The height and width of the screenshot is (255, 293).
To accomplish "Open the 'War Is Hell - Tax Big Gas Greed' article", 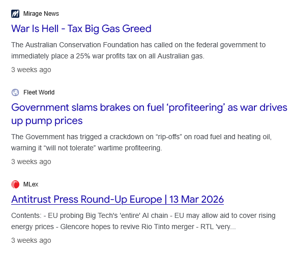I will tap(81, 29).
